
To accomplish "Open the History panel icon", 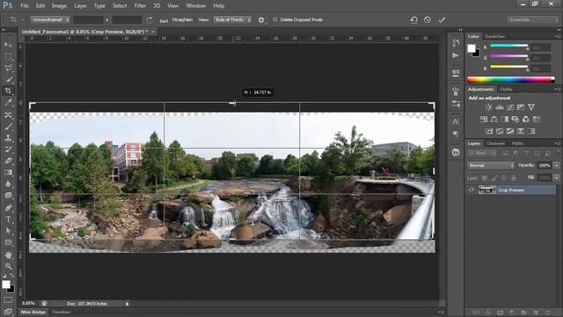I will 456,43.
